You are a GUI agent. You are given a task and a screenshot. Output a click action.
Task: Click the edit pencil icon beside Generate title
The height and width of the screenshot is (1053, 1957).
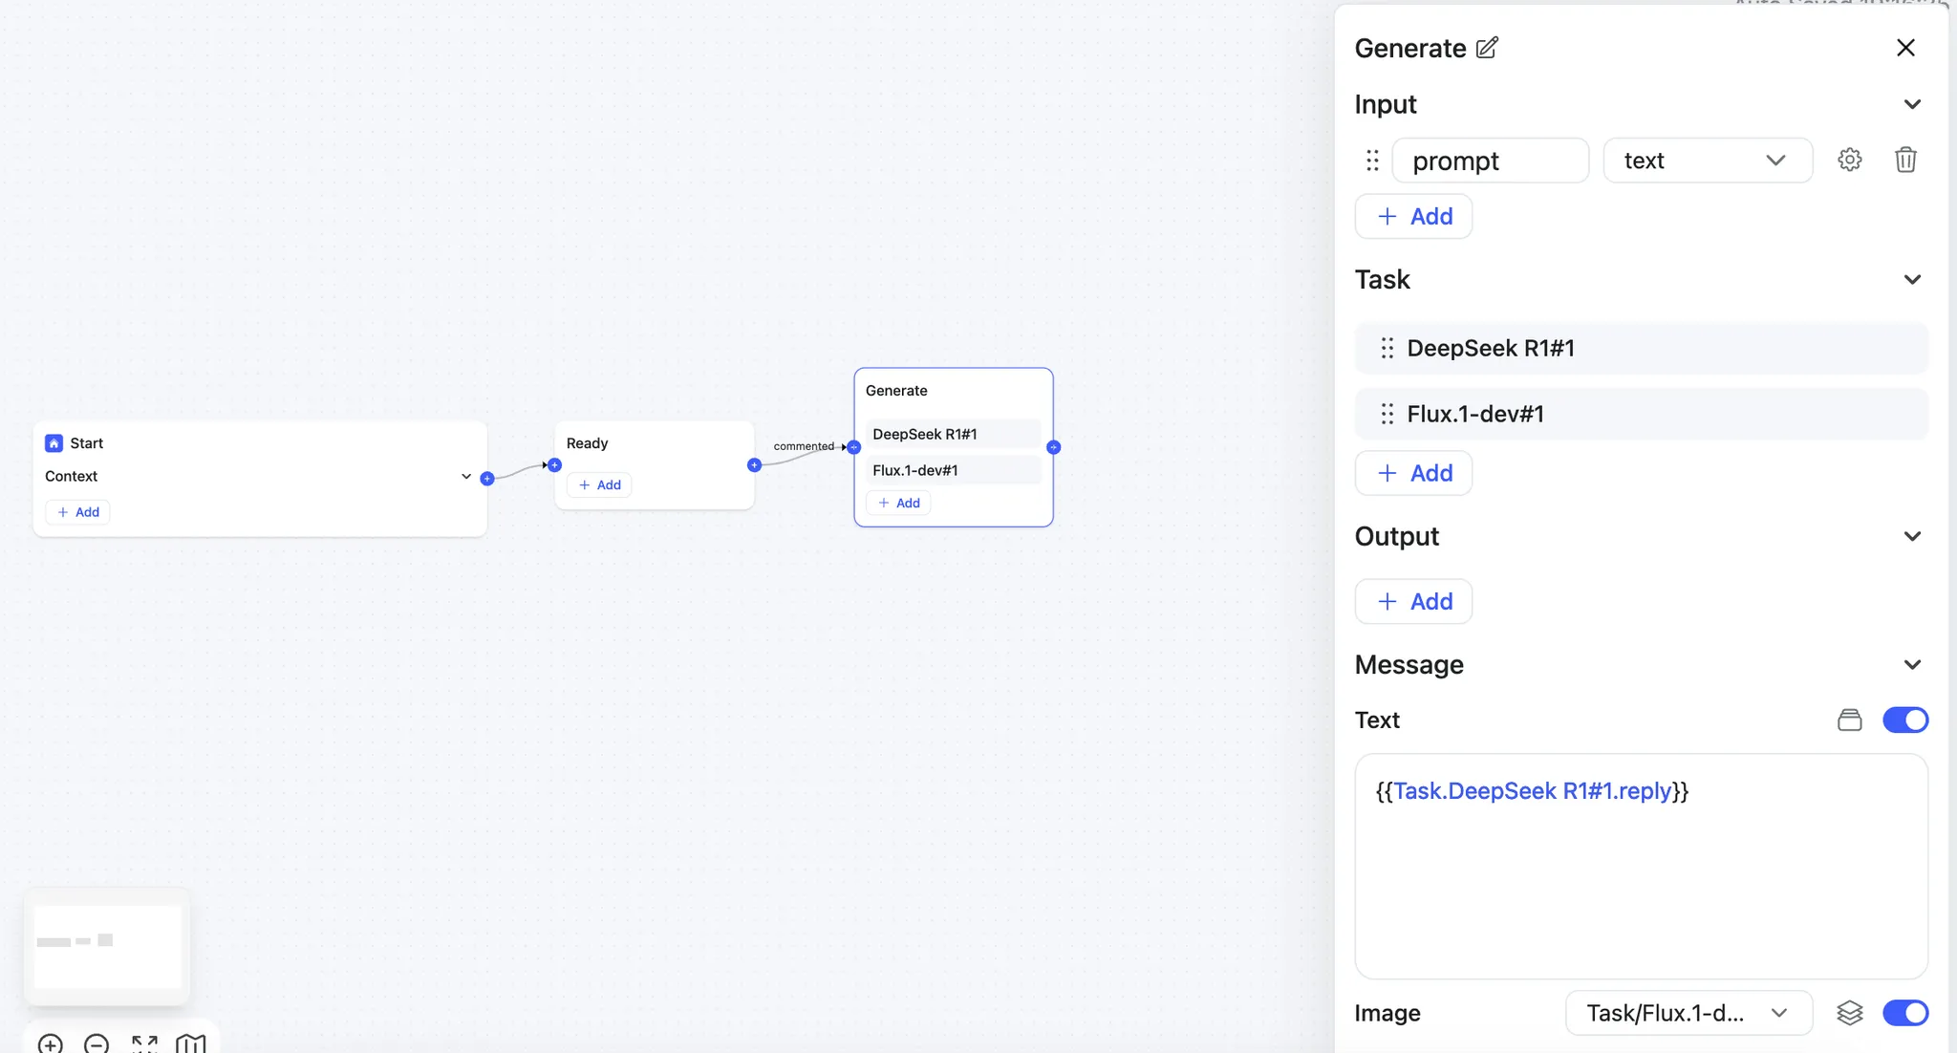point(1487,48)
